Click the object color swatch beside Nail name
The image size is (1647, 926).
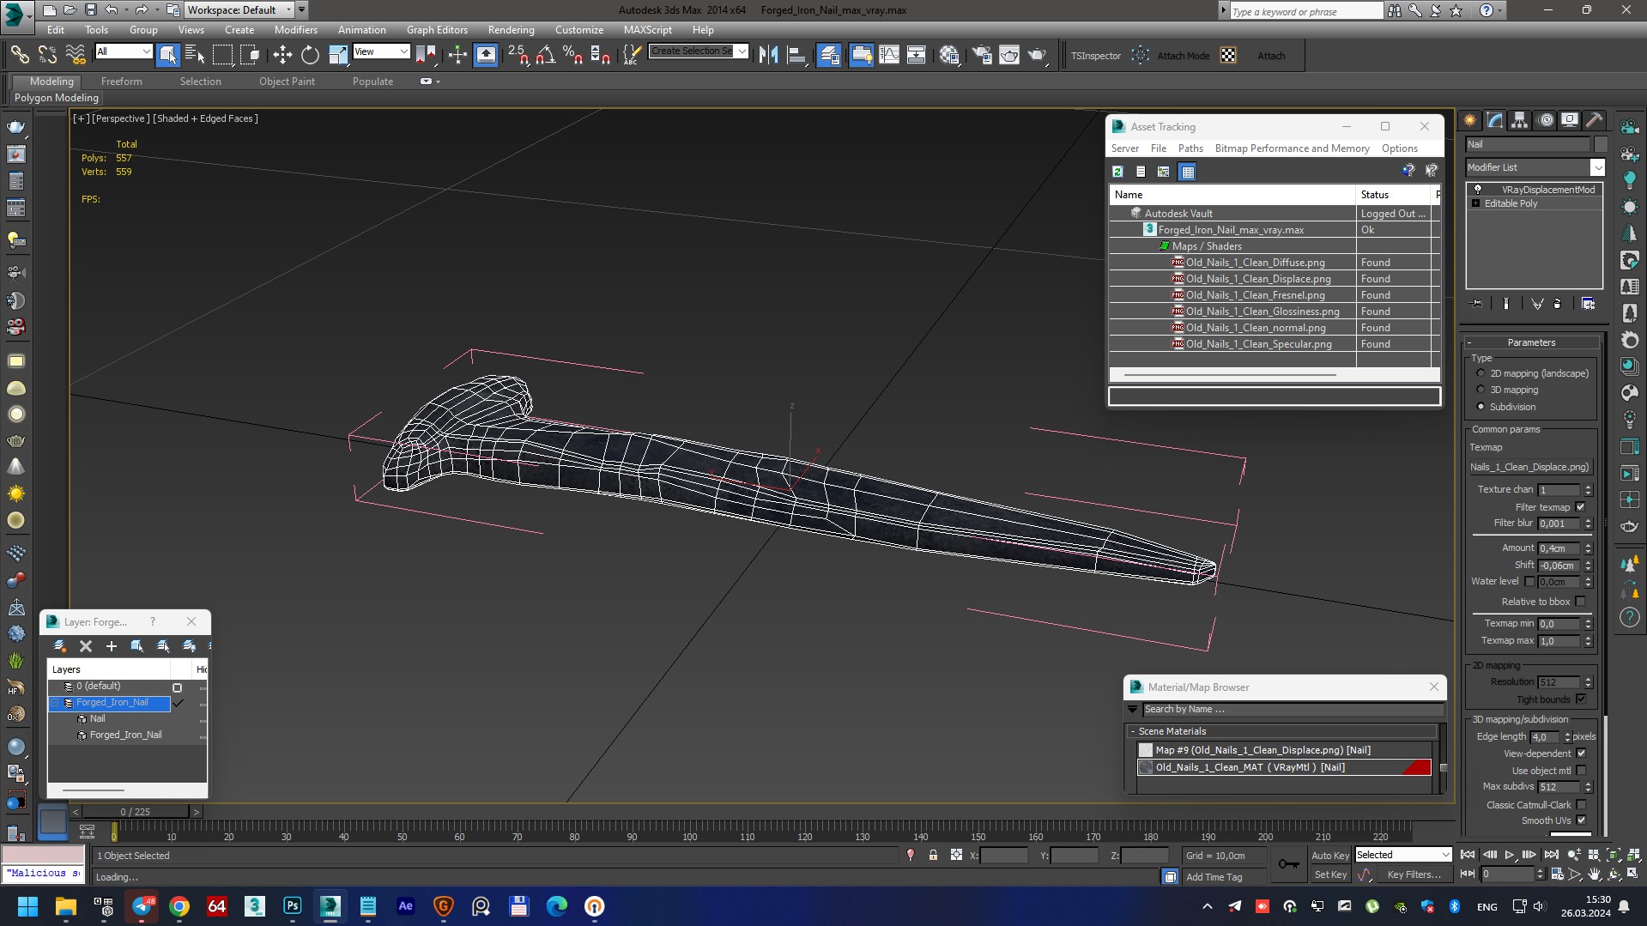tap(1601, 144)
